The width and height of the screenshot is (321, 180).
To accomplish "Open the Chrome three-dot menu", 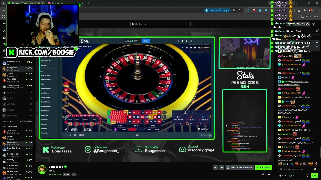I will (x=317, y=10).
